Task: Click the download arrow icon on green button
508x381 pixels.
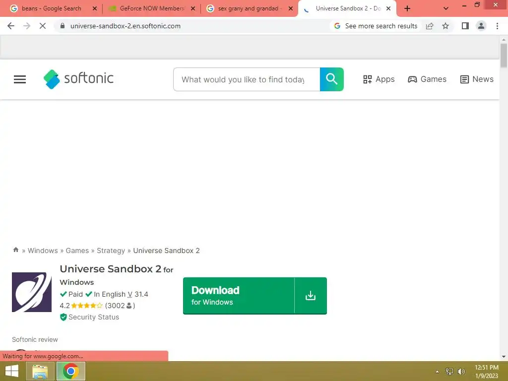Action: click(x=311, y=296)
